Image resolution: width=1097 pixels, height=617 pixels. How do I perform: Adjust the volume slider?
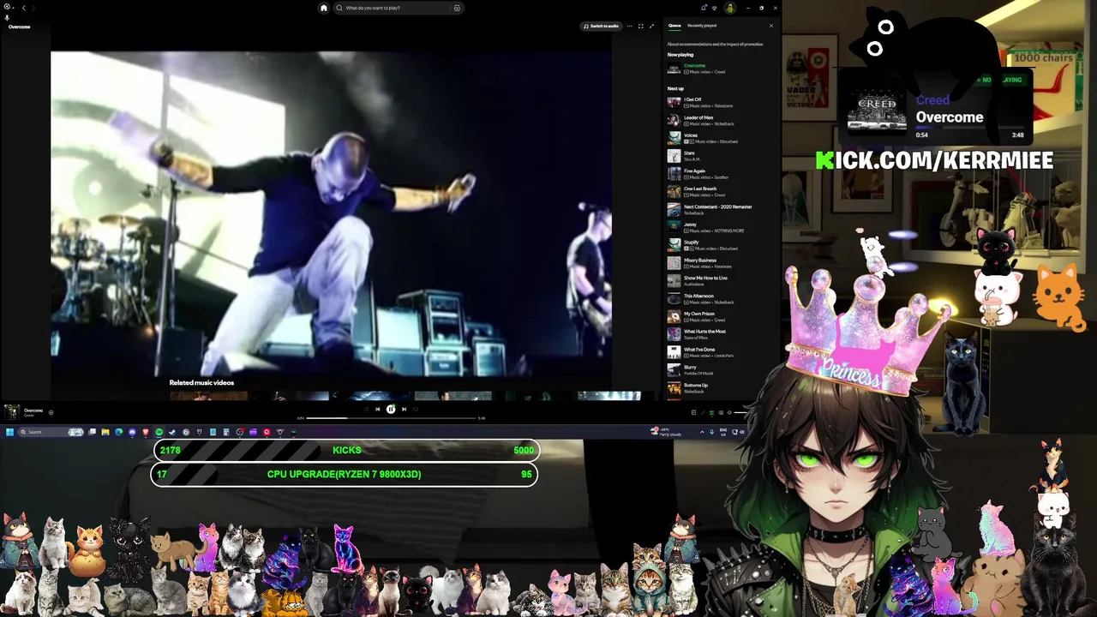point(740,413)
